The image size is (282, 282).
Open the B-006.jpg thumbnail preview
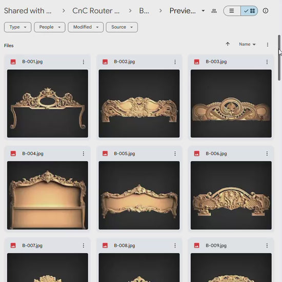pyautogui.click(x=231, y=195)
